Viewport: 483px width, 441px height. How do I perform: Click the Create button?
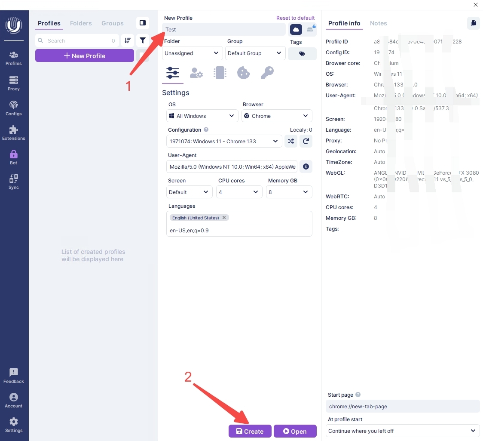click(250, 431)
